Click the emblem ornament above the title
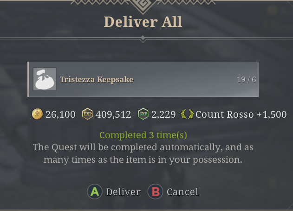293x211 pixels. tap(143, 5)
